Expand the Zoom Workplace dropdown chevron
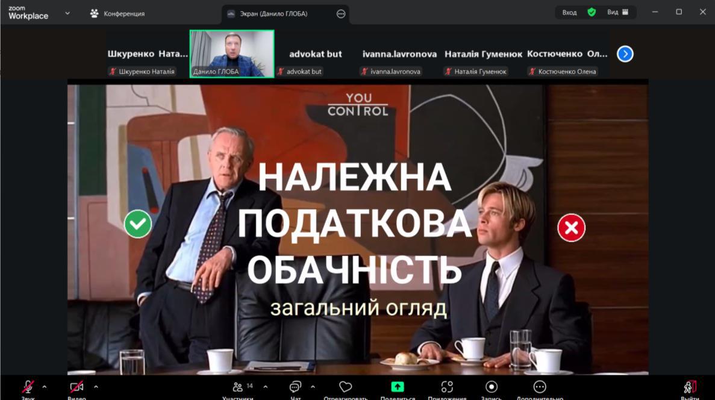 (x=67, y=13)
